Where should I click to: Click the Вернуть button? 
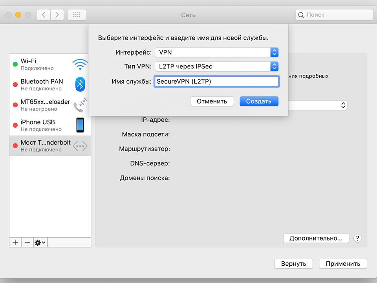(x=293, y=263)
